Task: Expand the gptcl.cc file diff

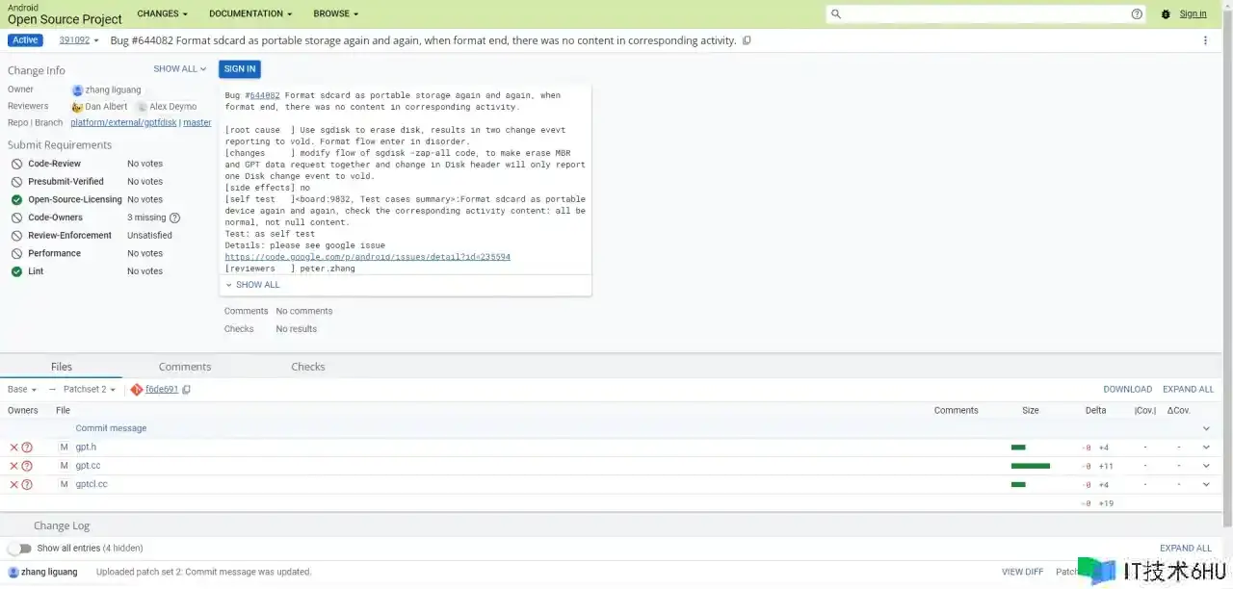Action: tap(1206, 484)
